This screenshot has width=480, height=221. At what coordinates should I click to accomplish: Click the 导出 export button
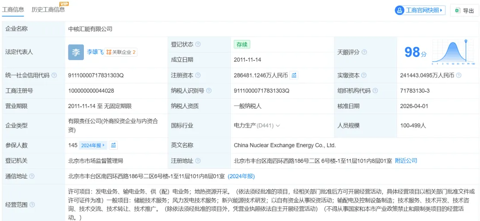coord(464,11)
